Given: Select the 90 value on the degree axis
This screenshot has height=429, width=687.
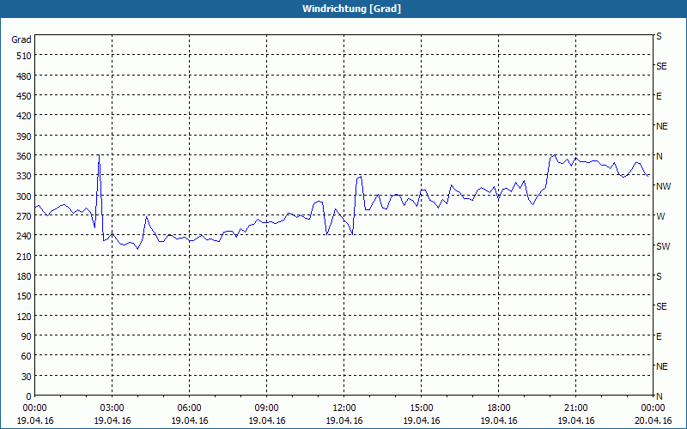Looking at the screenshot, I should click(27, 336).
